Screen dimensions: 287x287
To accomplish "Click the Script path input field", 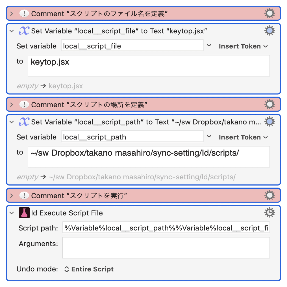I will [166, 228].
